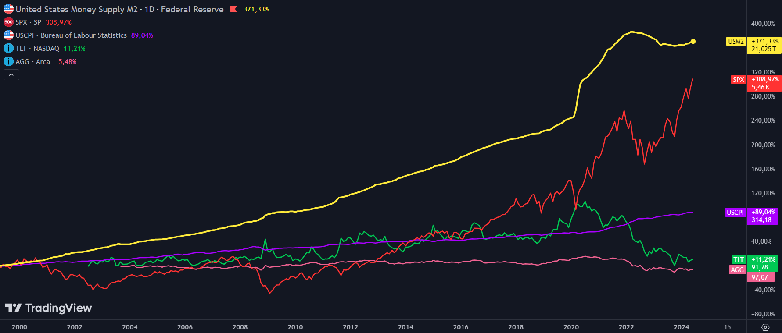Screen dimensions: 782x333
Task: Click the 2004 label on the time axis
Action: (x=130, y=327)
